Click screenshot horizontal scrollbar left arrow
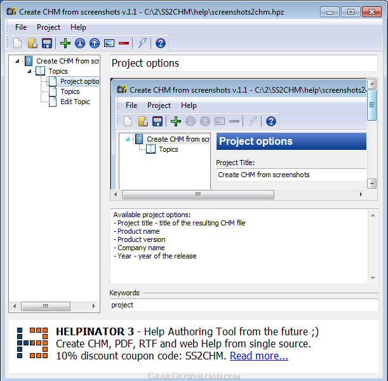 tap(116, 194)
